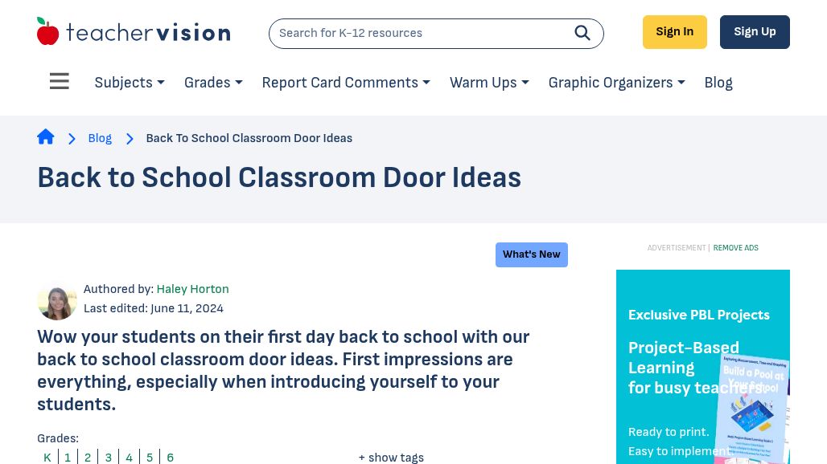Click the magnifying glass search icon

[582, 33]
